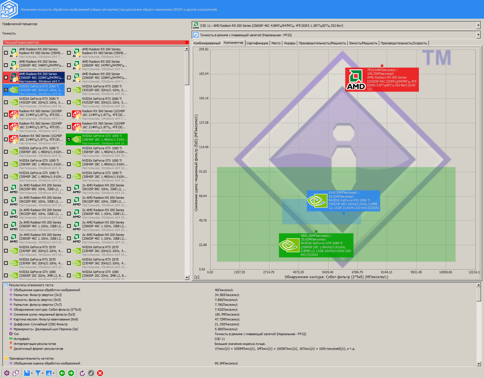Go back with the green left arrow
This screenshot has height=378, width=484.
[x=62, y=373]
